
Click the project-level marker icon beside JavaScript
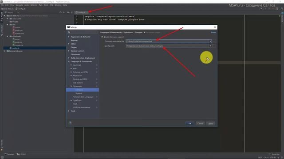(x=97, y=65)
